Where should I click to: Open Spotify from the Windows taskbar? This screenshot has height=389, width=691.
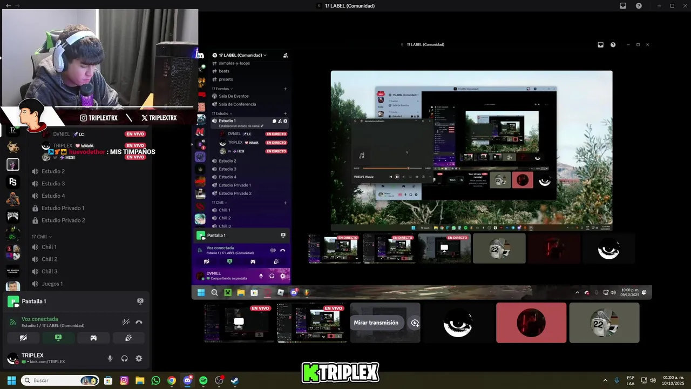point(204,380)
